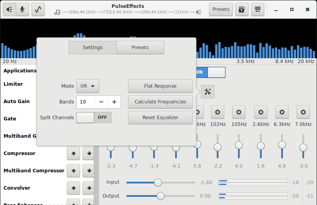This screenshot has height=205, width=317.
Task: Click the 105Hz band gain slider knob
Action: point(239,145)
